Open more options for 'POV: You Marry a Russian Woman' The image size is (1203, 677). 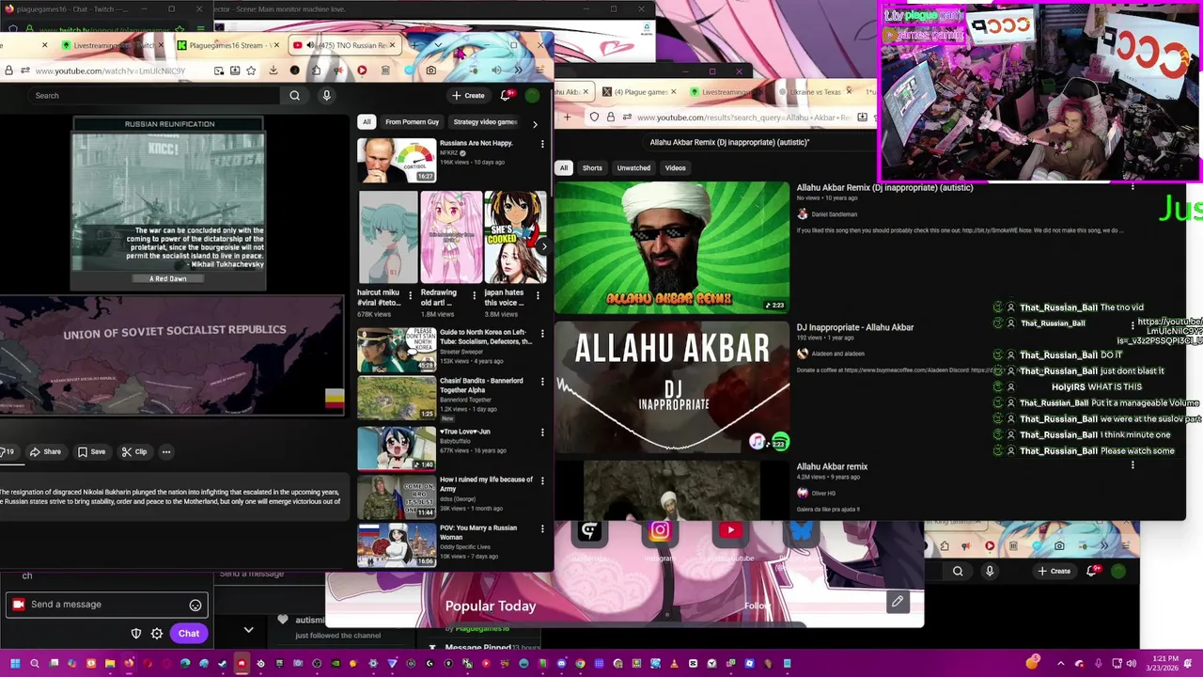click(x=542, y=528)
